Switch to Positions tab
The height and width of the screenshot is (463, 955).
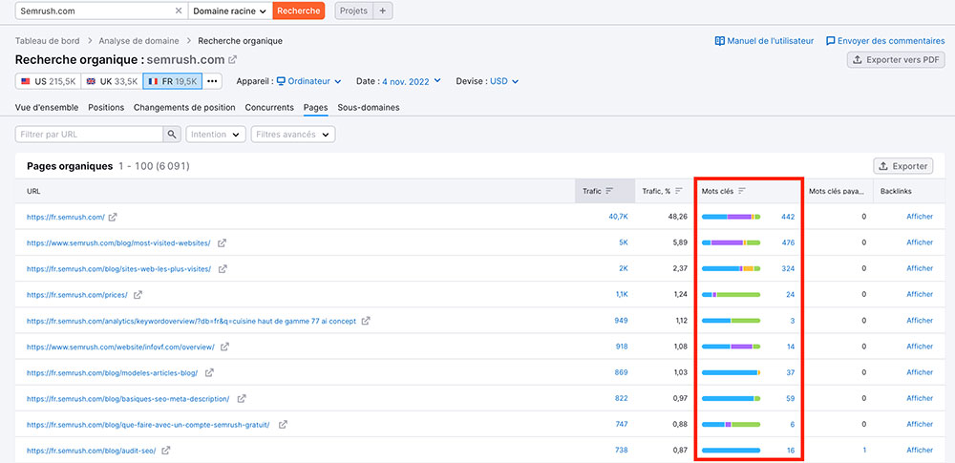106,107
